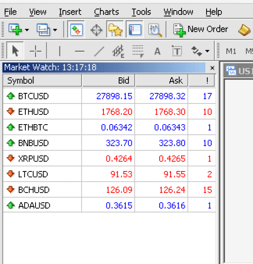Select the Crosshair tool
Viewport: 253px width, 264px height.
point(35,51)
